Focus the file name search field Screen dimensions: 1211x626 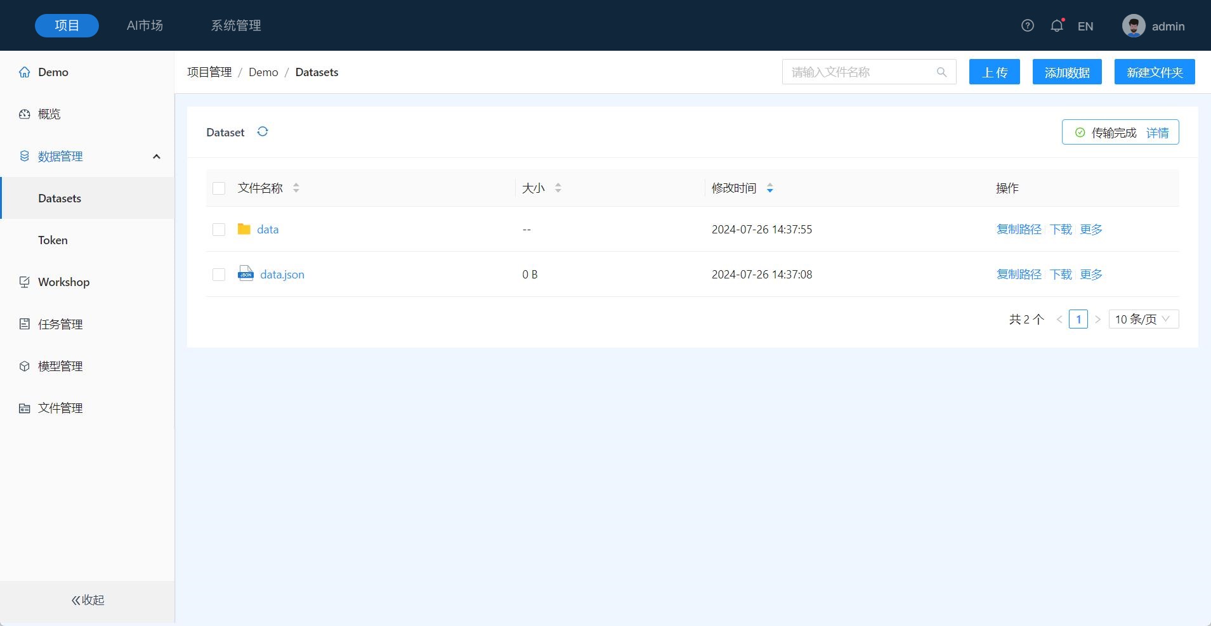[860, 72]
